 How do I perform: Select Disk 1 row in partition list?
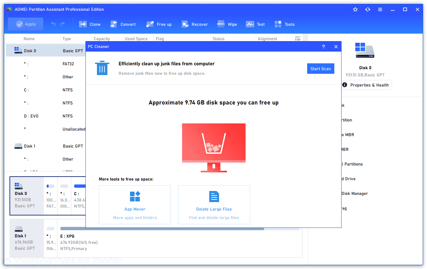[46, 146]
